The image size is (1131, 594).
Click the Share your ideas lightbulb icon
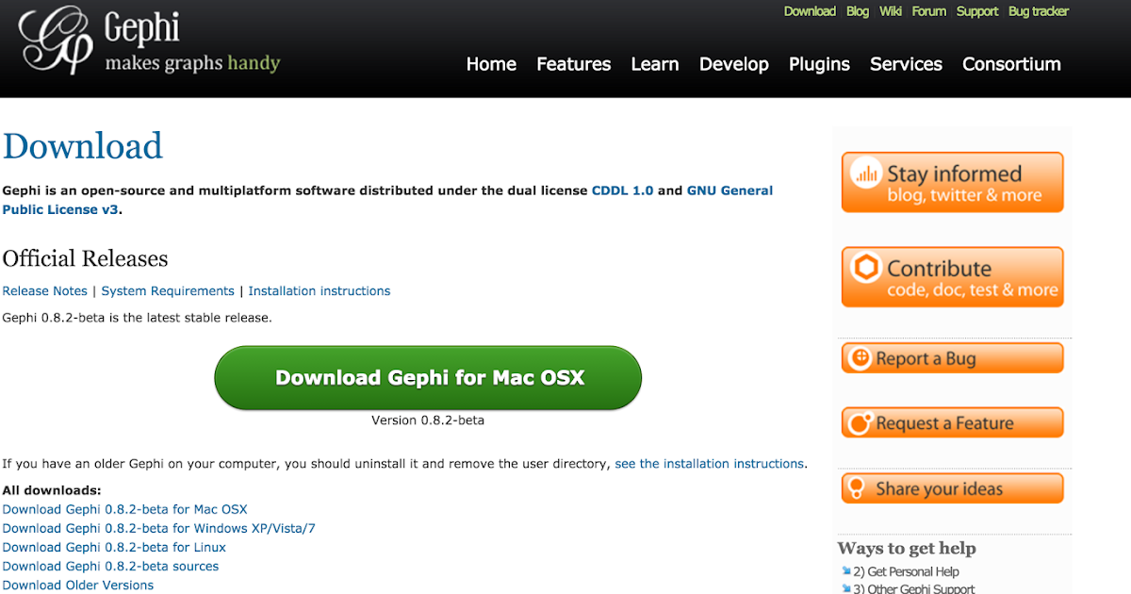tap(858, 488)
